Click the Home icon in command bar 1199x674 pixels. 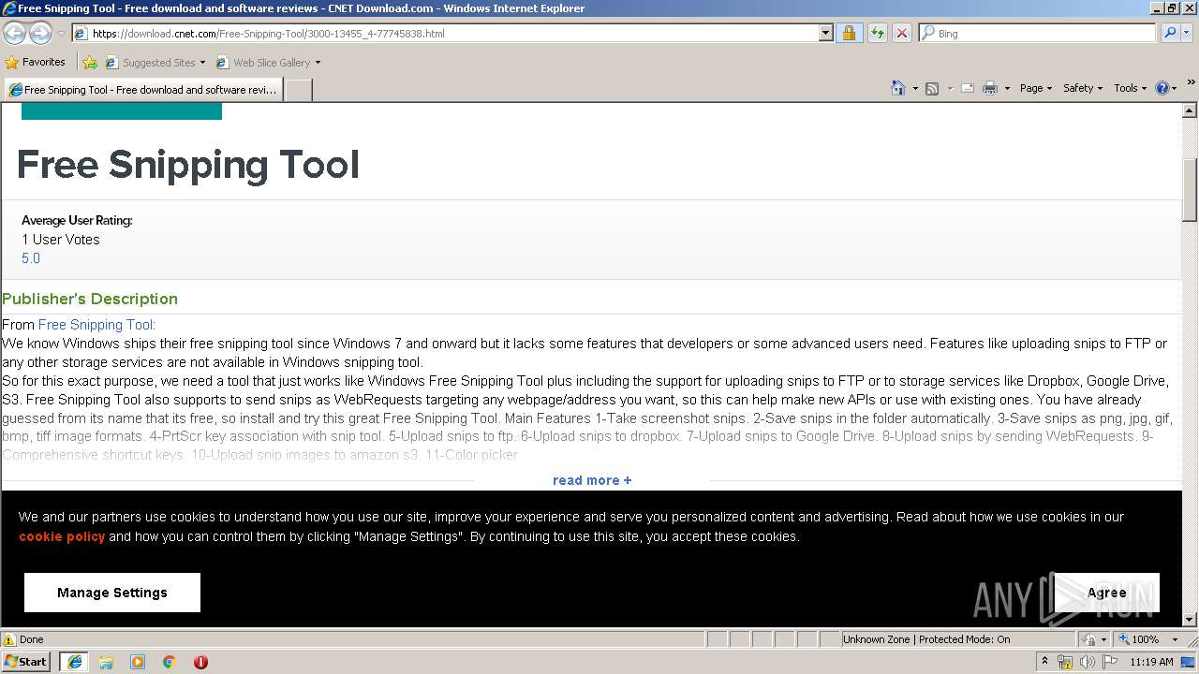(897, 88)
